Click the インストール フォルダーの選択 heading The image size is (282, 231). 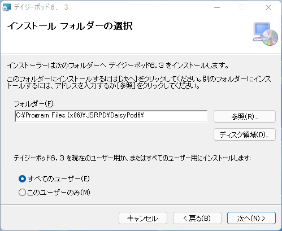pyautogui.click(x=70, y=26)
